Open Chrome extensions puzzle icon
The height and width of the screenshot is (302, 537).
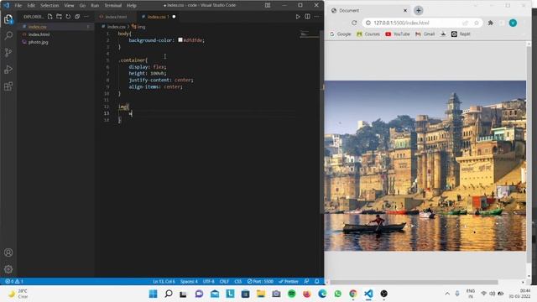[x=490, y=23]
